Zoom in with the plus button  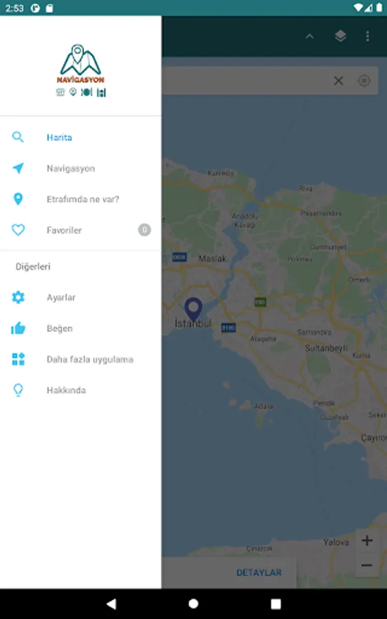point(367,541)
